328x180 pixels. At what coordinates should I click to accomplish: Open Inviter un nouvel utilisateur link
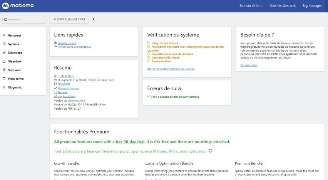click(75, 47)
